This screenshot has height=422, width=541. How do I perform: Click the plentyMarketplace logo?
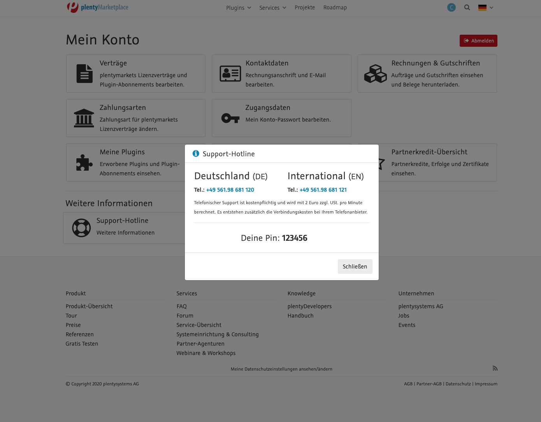coord(97,7)
